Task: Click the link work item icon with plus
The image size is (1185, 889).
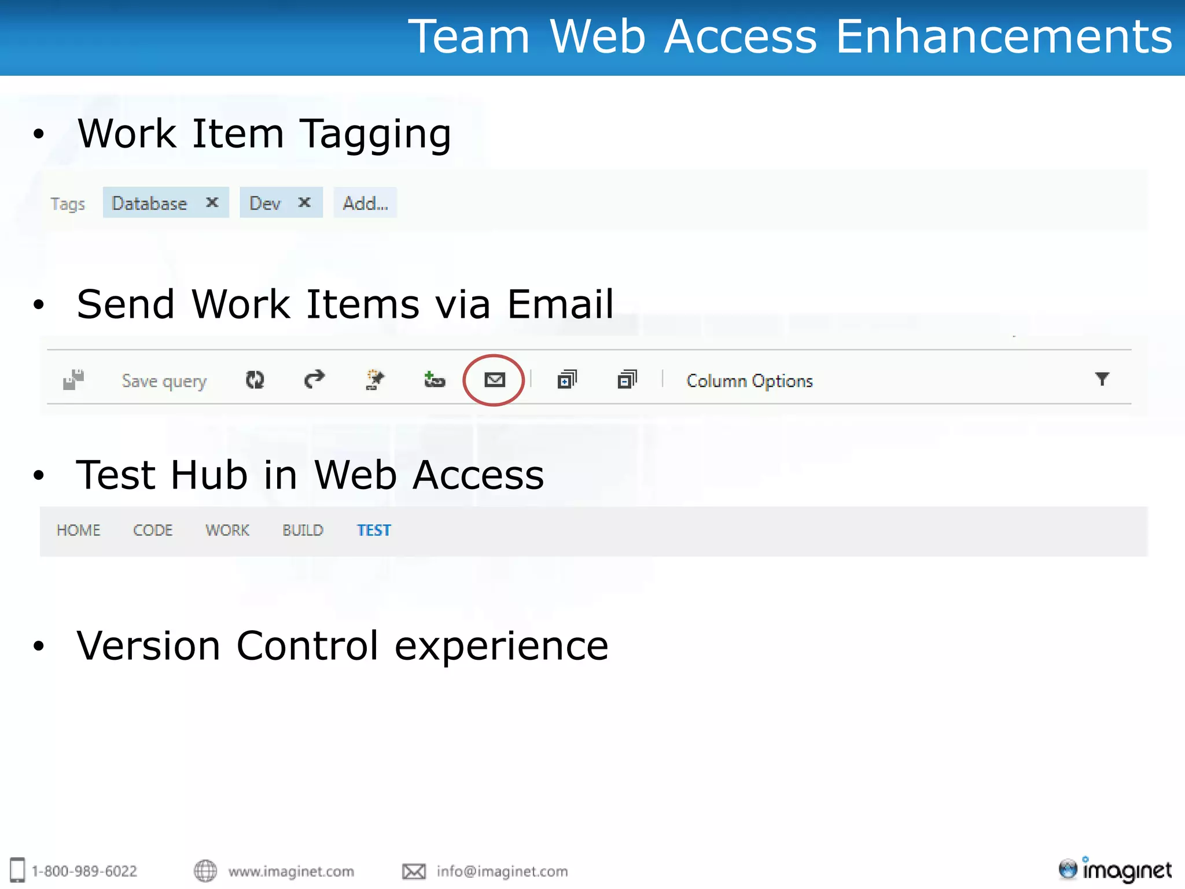Action: [x=435, y=380]
